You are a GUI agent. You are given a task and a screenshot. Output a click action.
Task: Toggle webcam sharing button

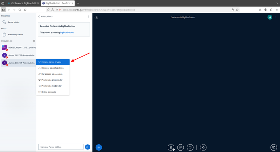[x=181, y=147]
